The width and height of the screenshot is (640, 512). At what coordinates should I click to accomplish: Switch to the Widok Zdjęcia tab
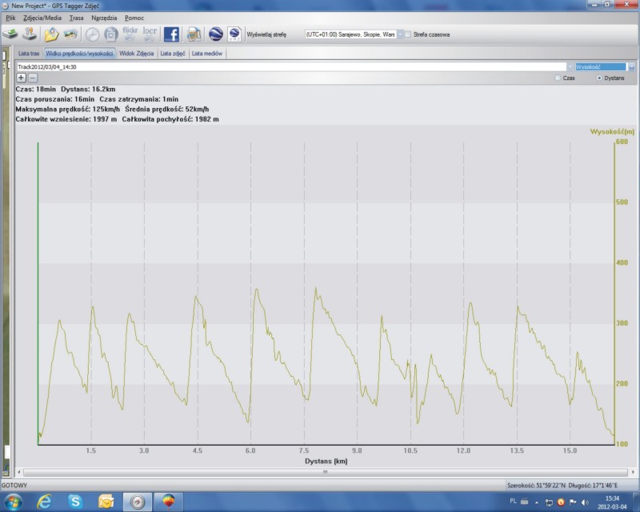point(136,54)
